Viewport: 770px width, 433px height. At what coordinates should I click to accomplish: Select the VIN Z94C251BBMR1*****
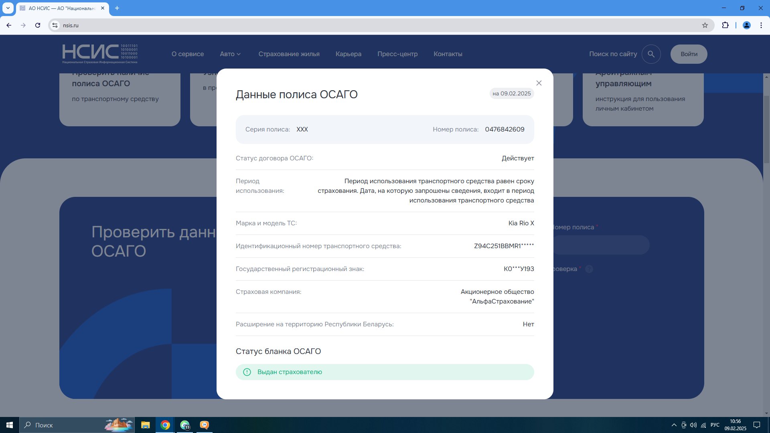(504, 246)
